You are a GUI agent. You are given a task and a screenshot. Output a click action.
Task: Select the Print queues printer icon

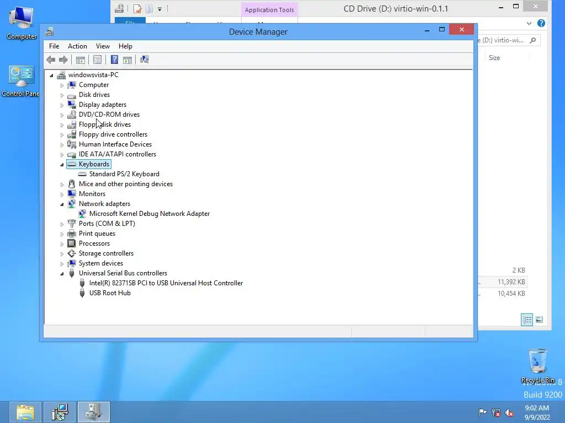(x=72, y=234)
